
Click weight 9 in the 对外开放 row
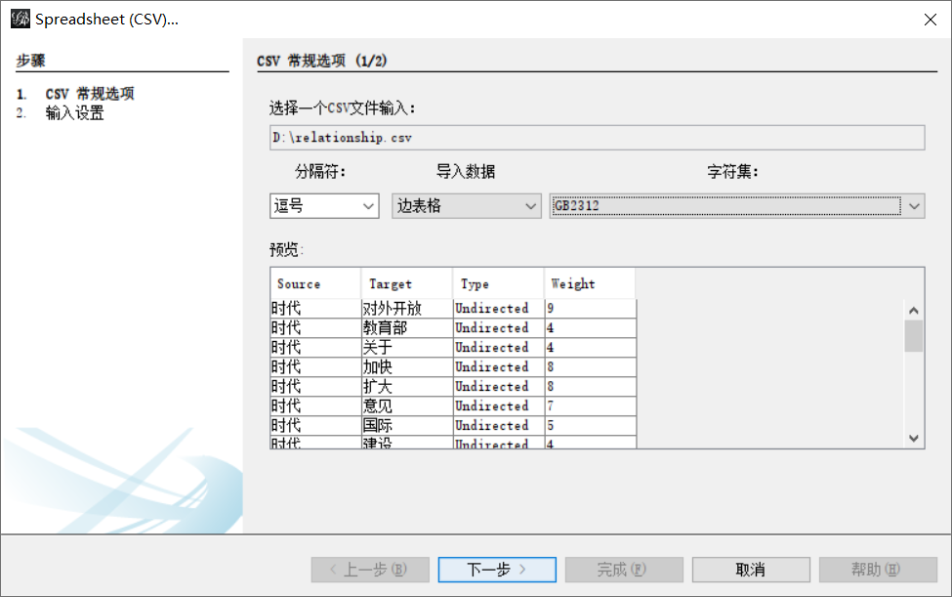click(x=591, y=309)
